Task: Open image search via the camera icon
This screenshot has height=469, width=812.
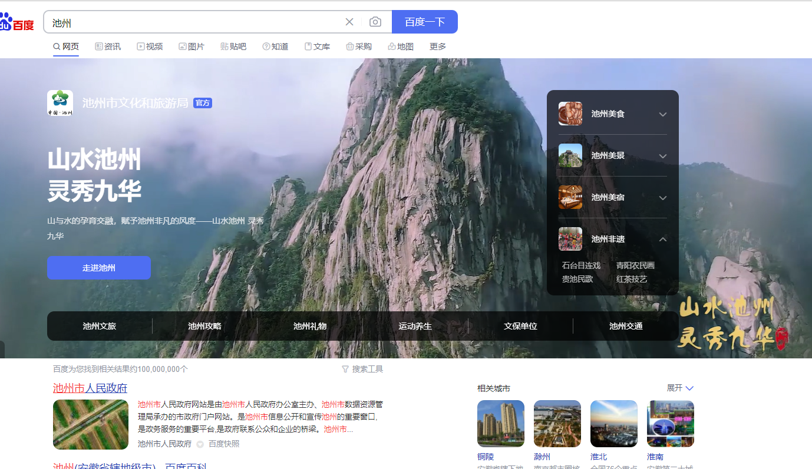Action: click(375, 22)
